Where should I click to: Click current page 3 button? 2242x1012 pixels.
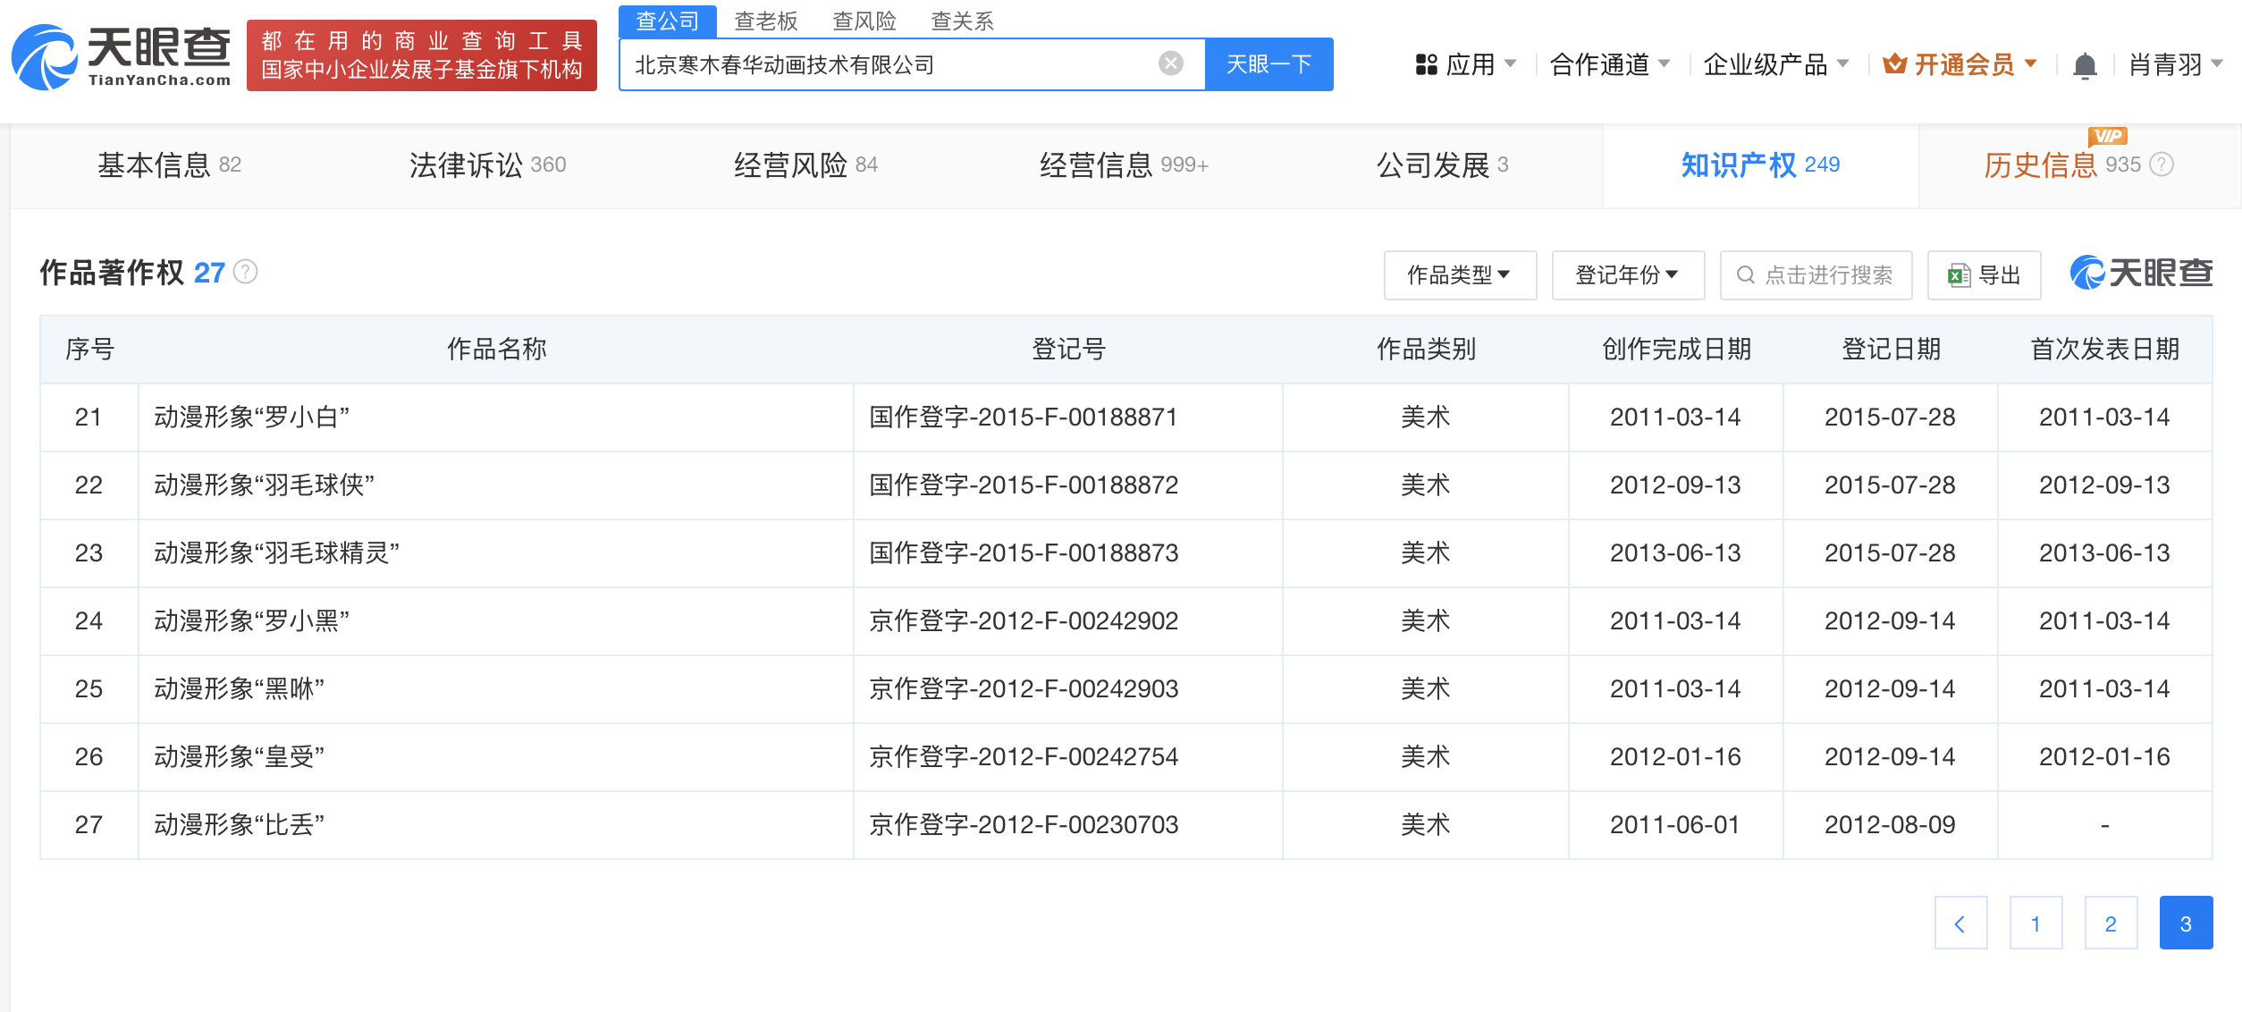click(2186, 923)
